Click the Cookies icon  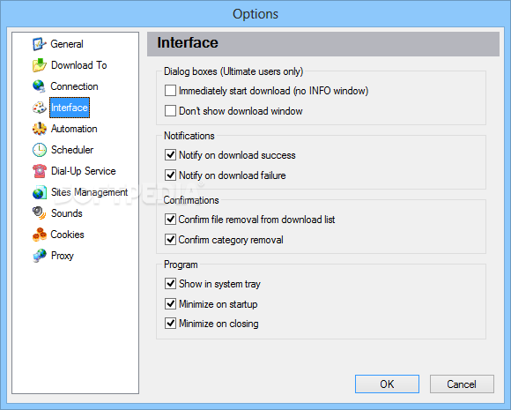40,235
